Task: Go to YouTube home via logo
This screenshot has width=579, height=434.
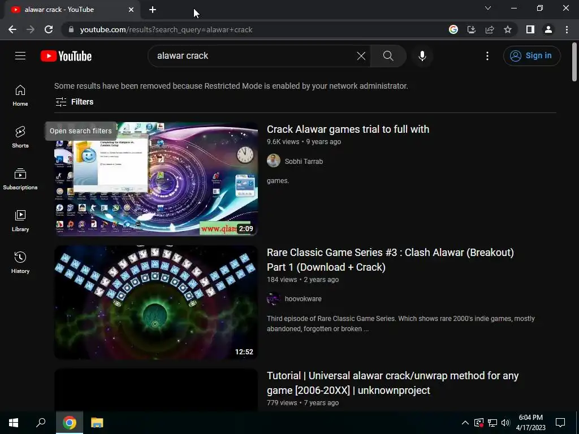Action: coord(66,56)
